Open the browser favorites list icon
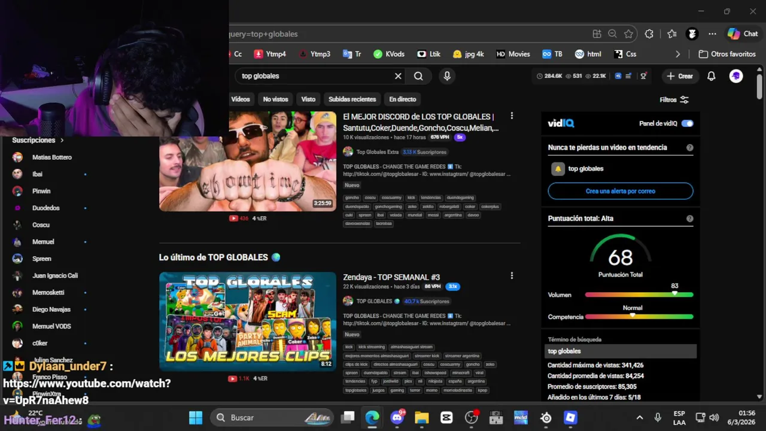Screen dimensions: 766x431 coord(672,34)
